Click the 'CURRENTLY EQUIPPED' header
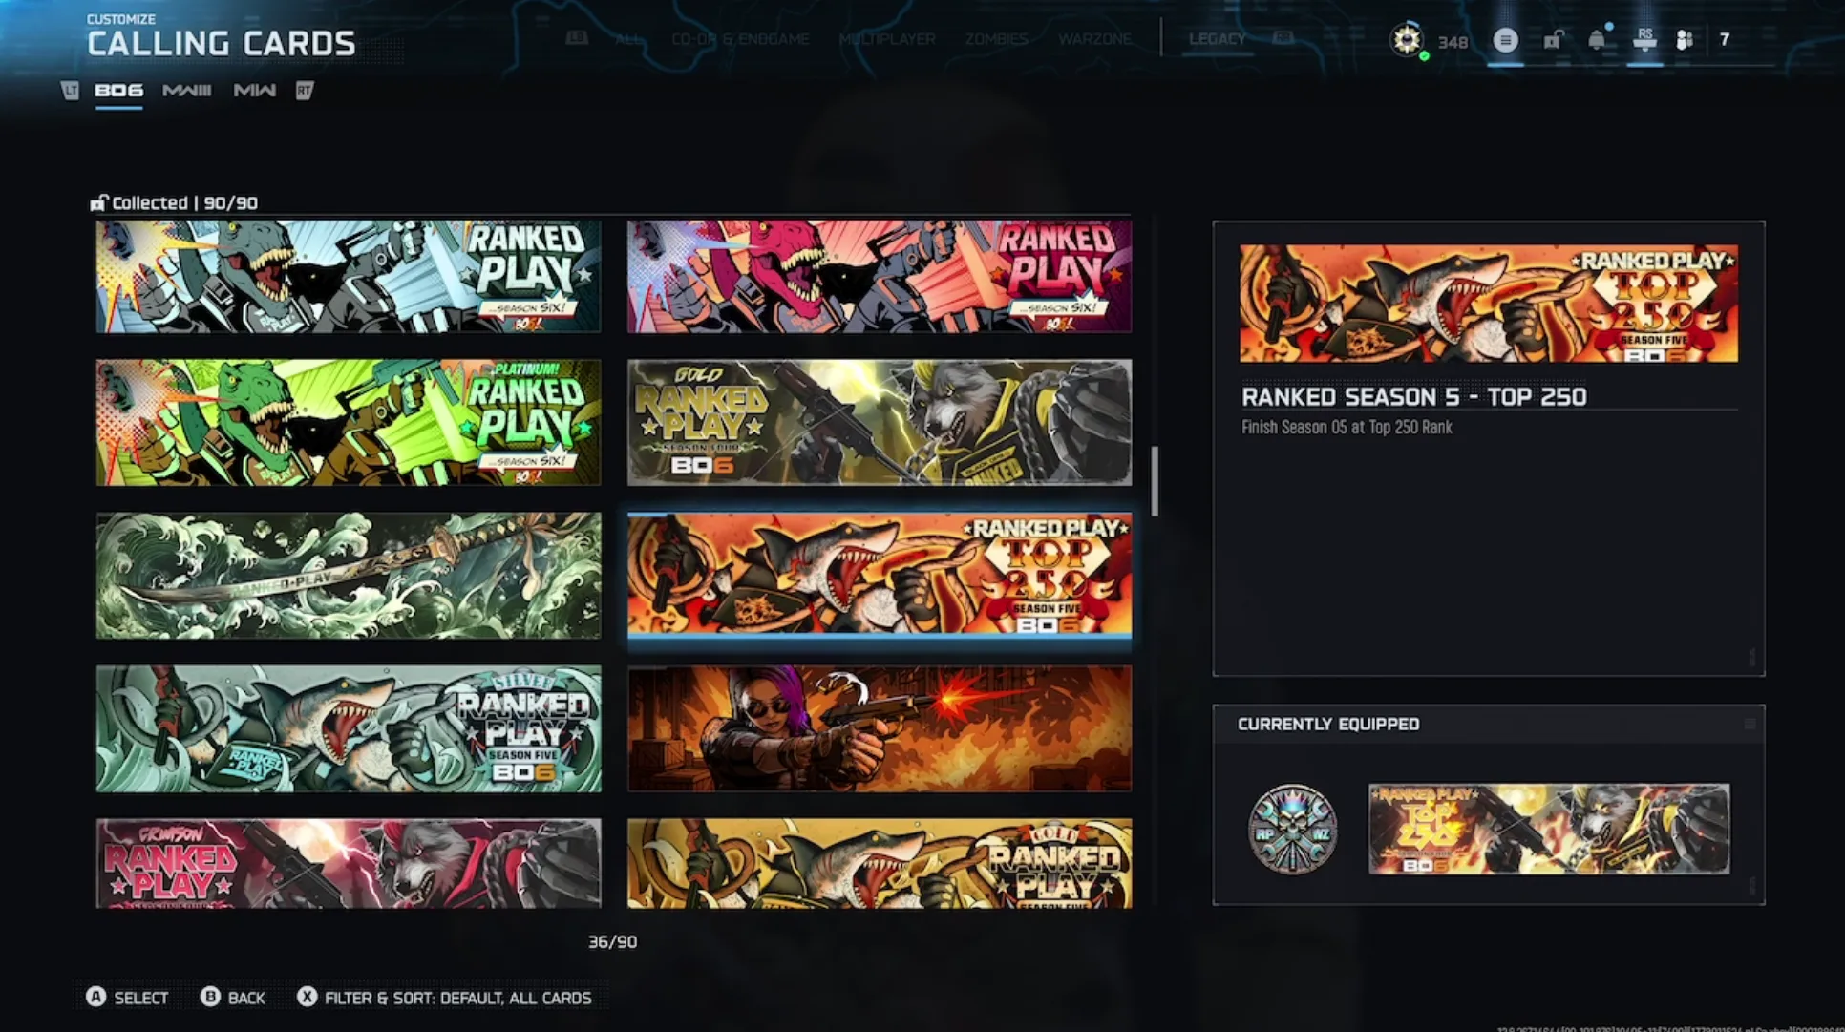Screen dimensions: 1845x1032 (1328, 725)
